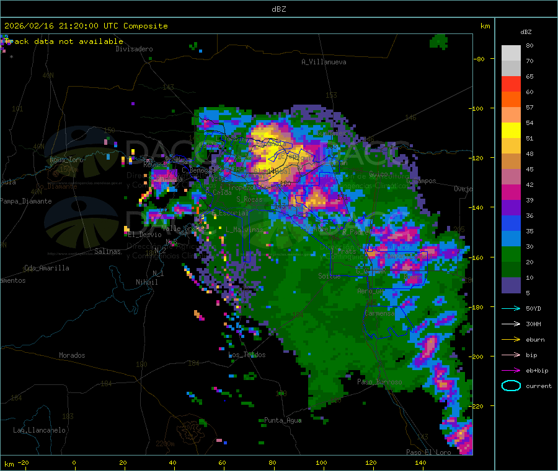Click the 'km' unit label at bottom left
Viewport: 558px width, 471px height.
(9, 464)
